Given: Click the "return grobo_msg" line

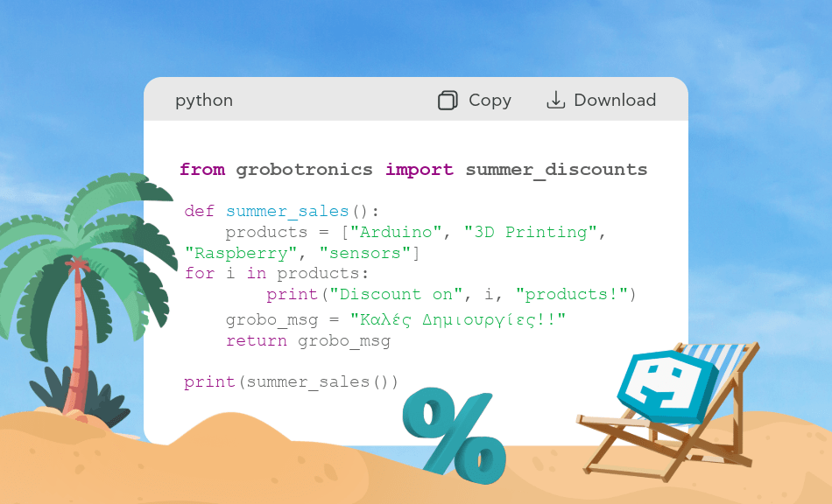Looking at the screenshot, I should click(x=308, y=340).
